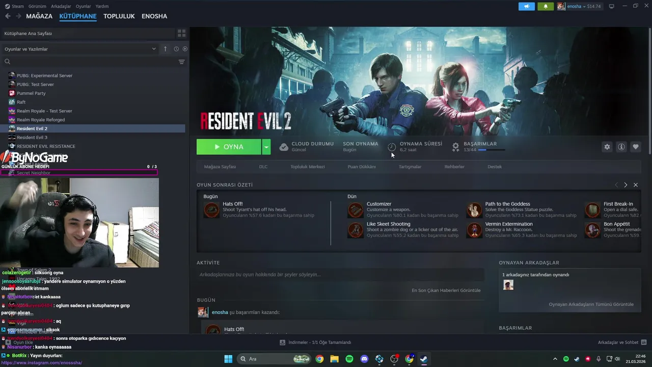Switch to the MAĞAZA tab

pyautogui.click(x=39, y=16)
